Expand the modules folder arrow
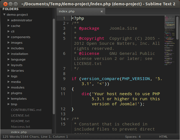Screen dimensions: 180x140 (8, 87)
